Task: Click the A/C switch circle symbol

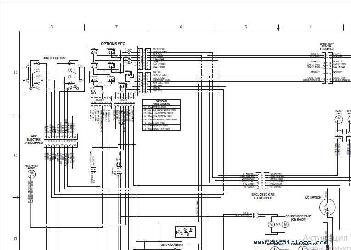Action: pyautogui.click(x=327, y=207)
